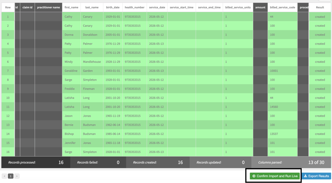The image size is (332, 183).
Task: Select first name Donna in row 3
Action: (x=69, y=35)
